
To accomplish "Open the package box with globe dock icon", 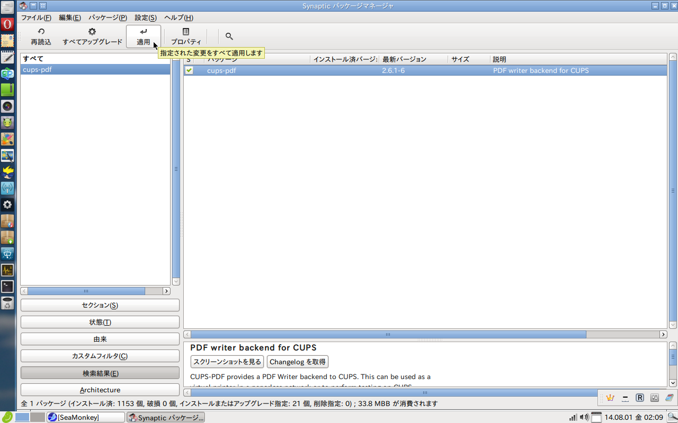I will (7, 221).
